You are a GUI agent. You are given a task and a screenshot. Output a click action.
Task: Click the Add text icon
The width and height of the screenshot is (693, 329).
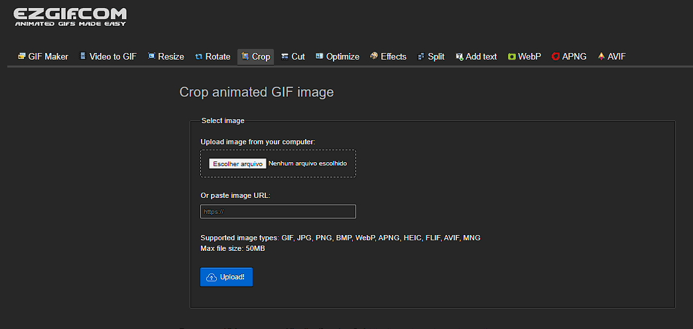point(459,57)
